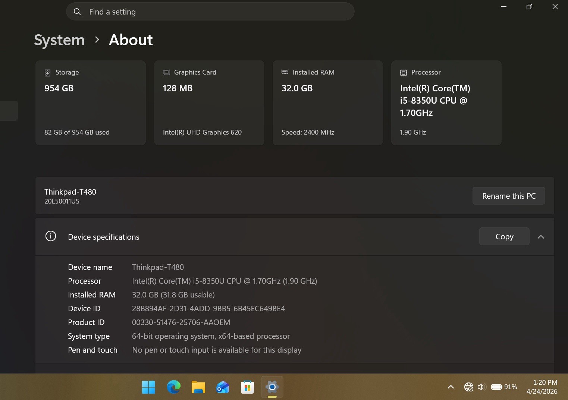Open Outlook from the taskbar

[x=223, y=387]
